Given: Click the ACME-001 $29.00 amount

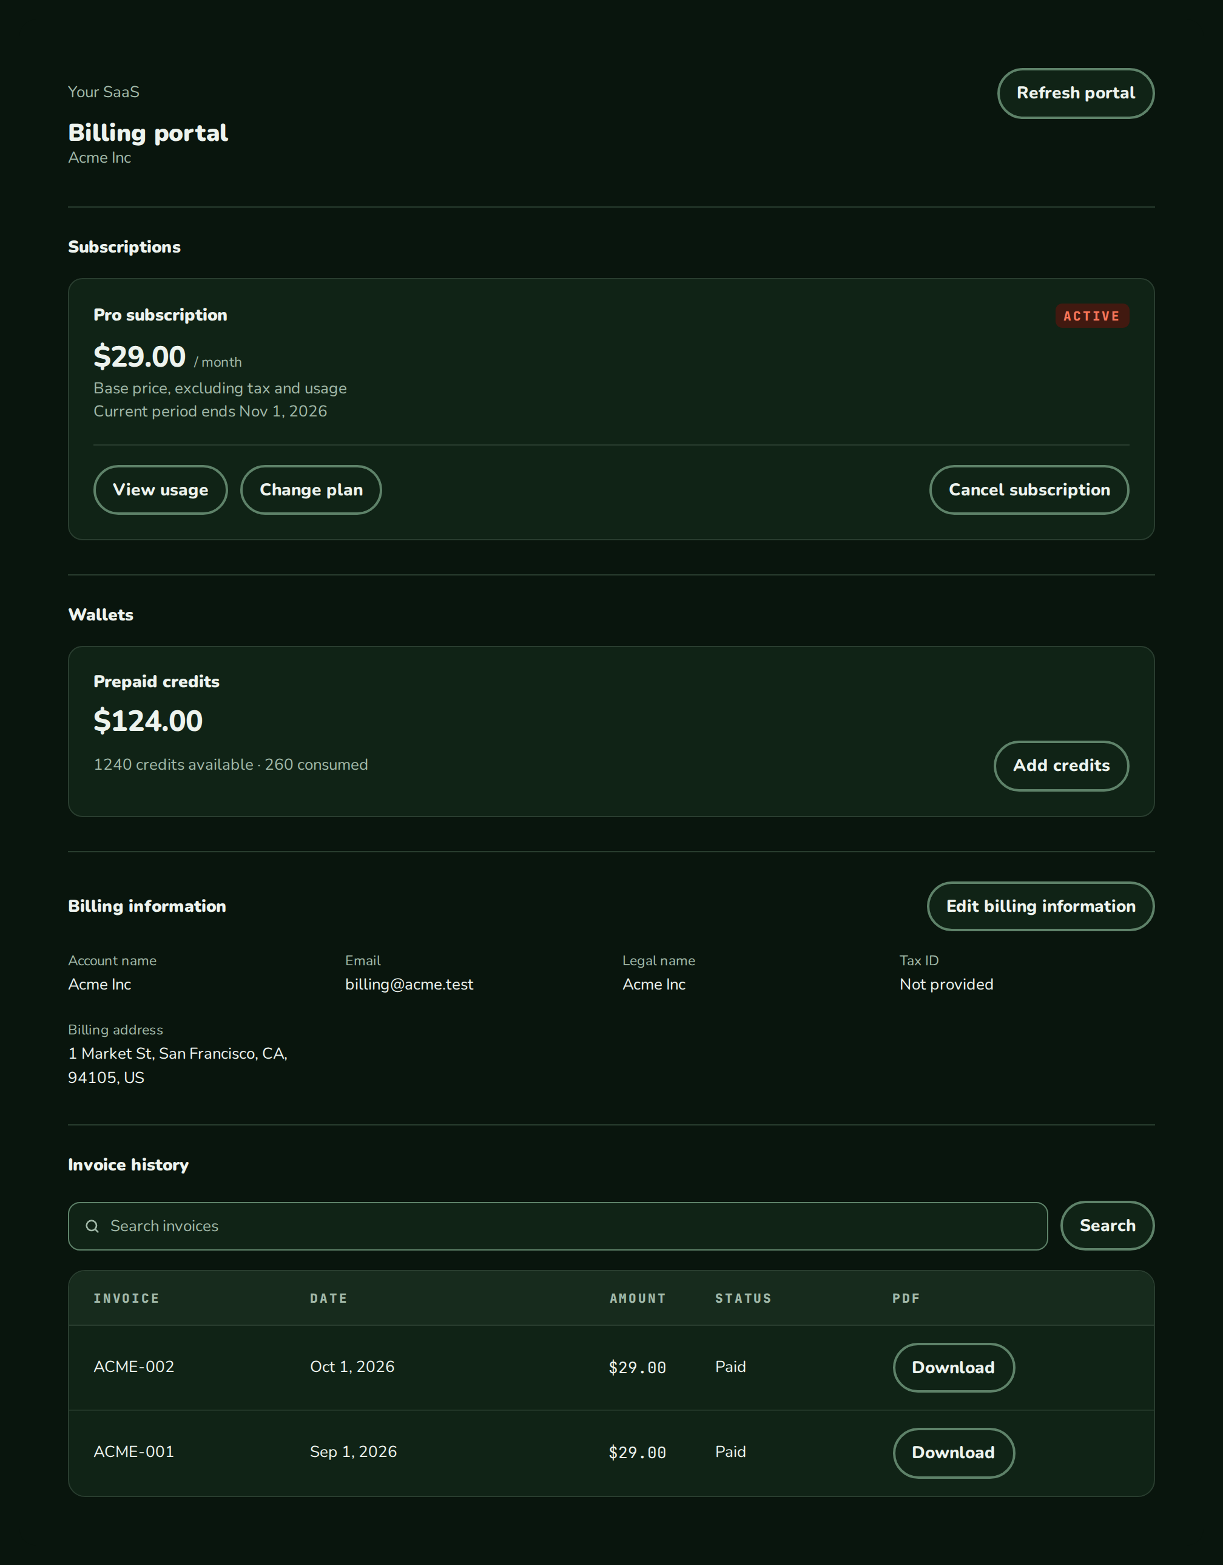Looking at the screenshot, I should point(637,1453).
